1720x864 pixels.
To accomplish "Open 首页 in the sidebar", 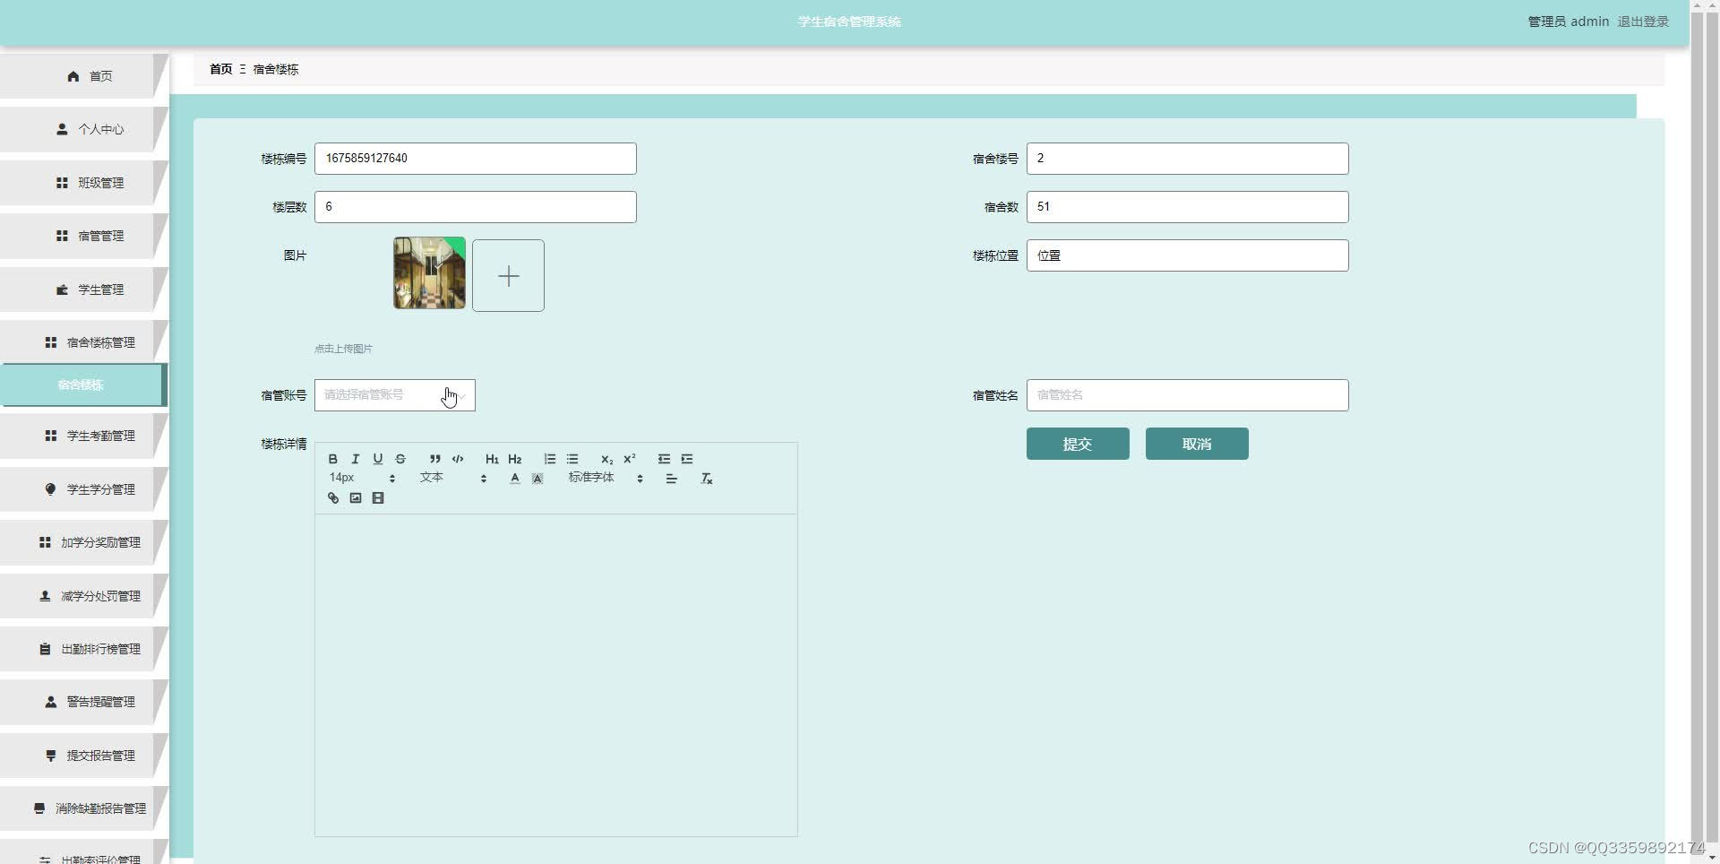I will click(83, 76).
